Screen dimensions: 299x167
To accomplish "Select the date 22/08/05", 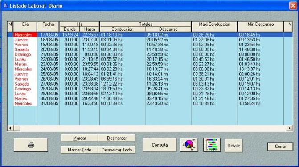I will click(x=49, y=59).
